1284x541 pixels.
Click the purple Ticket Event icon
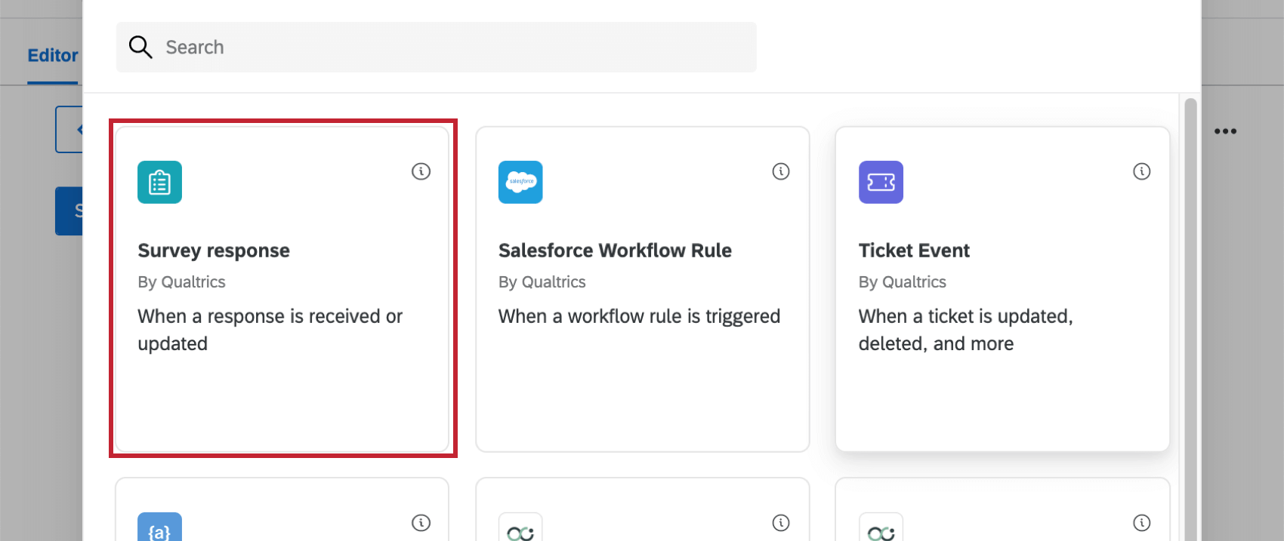(x=881, y=182)
